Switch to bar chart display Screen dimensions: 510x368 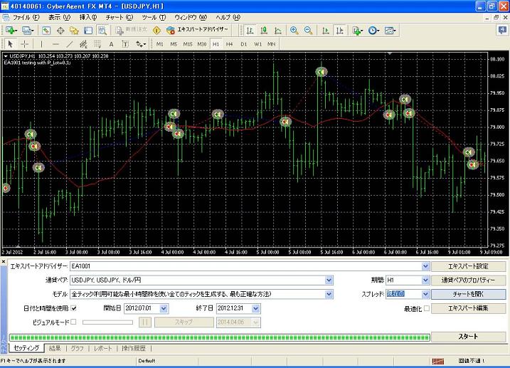[x=250, y=31]
